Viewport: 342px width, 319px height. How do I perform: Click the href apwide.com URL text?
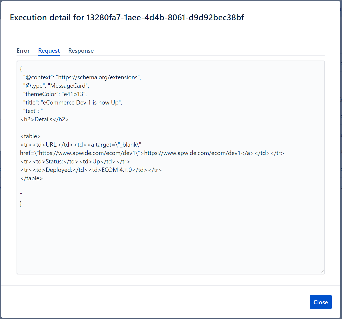coord(87,153)
